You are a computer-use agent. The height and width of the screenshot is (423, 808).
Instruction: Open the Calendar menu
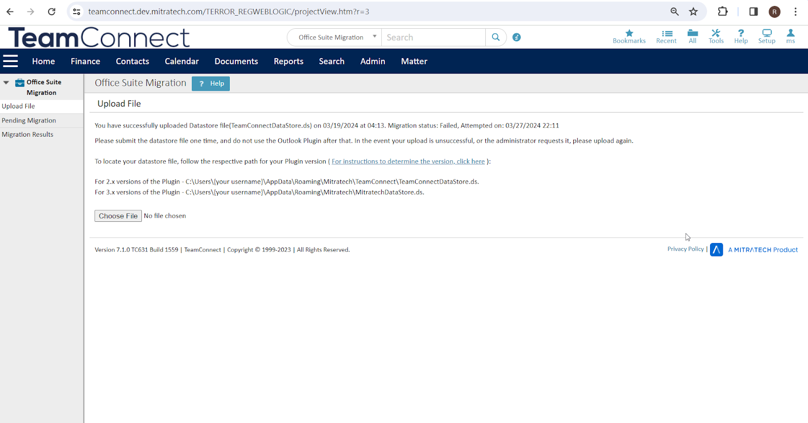182,61
